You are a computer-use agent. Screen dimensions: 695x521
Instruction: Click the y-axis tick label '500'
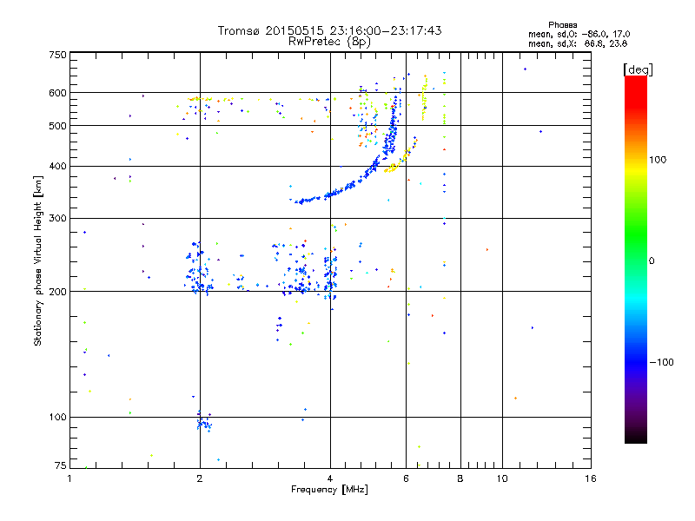pos(57,126)
